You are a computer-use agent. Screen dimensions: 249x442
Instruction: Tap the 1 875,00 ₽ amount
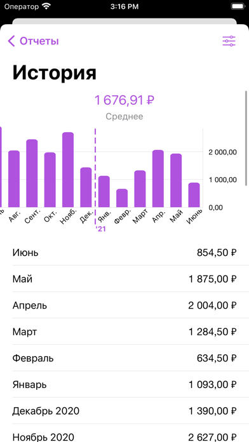click(213, 279)
